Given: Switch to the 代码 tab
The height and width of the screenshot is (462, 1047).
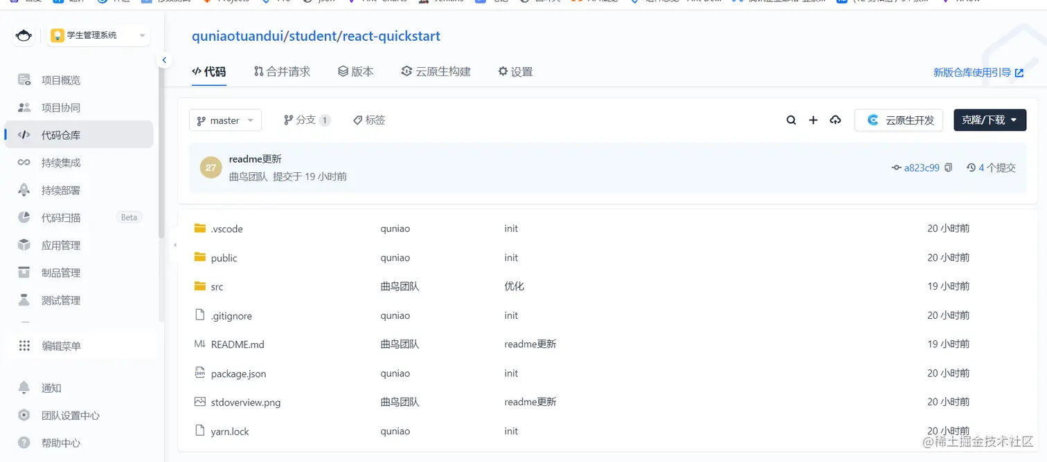Looking at the screenshot, I should [209, 71].
